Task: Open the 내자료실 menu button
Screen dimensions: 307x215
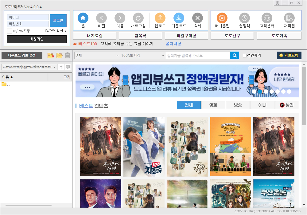Action: coord(95,36)
